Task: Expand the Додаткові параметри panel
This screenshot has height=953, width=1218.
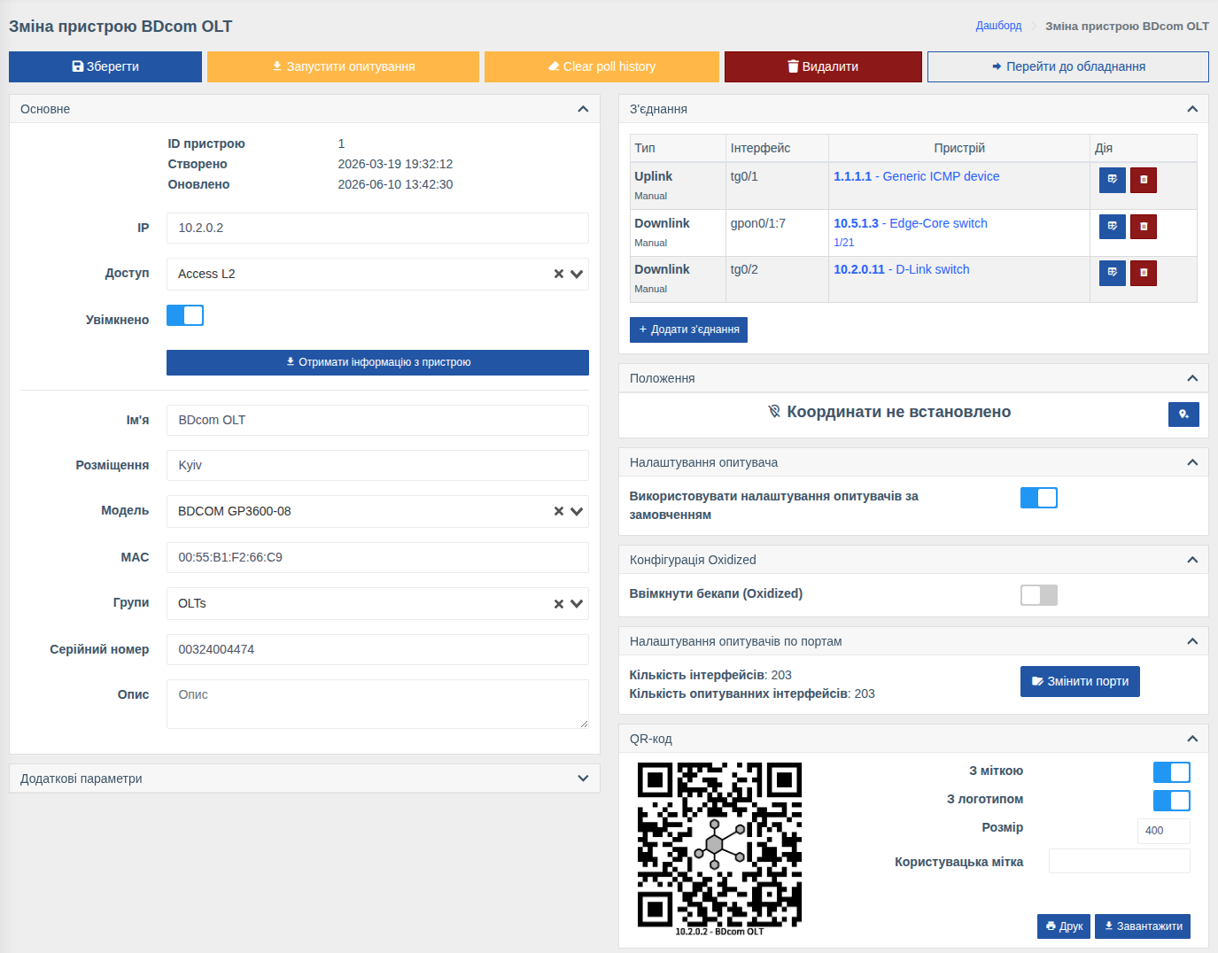Action: click(x=583, y=779)
